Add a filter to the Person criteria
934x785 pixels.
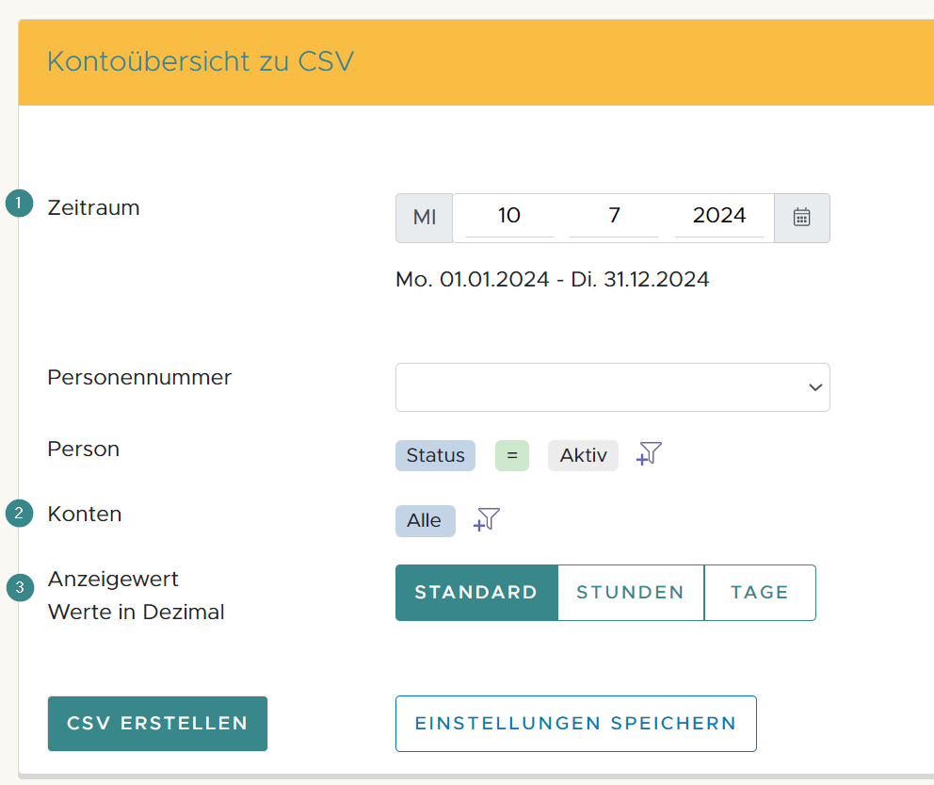click(x=648, y=455)
